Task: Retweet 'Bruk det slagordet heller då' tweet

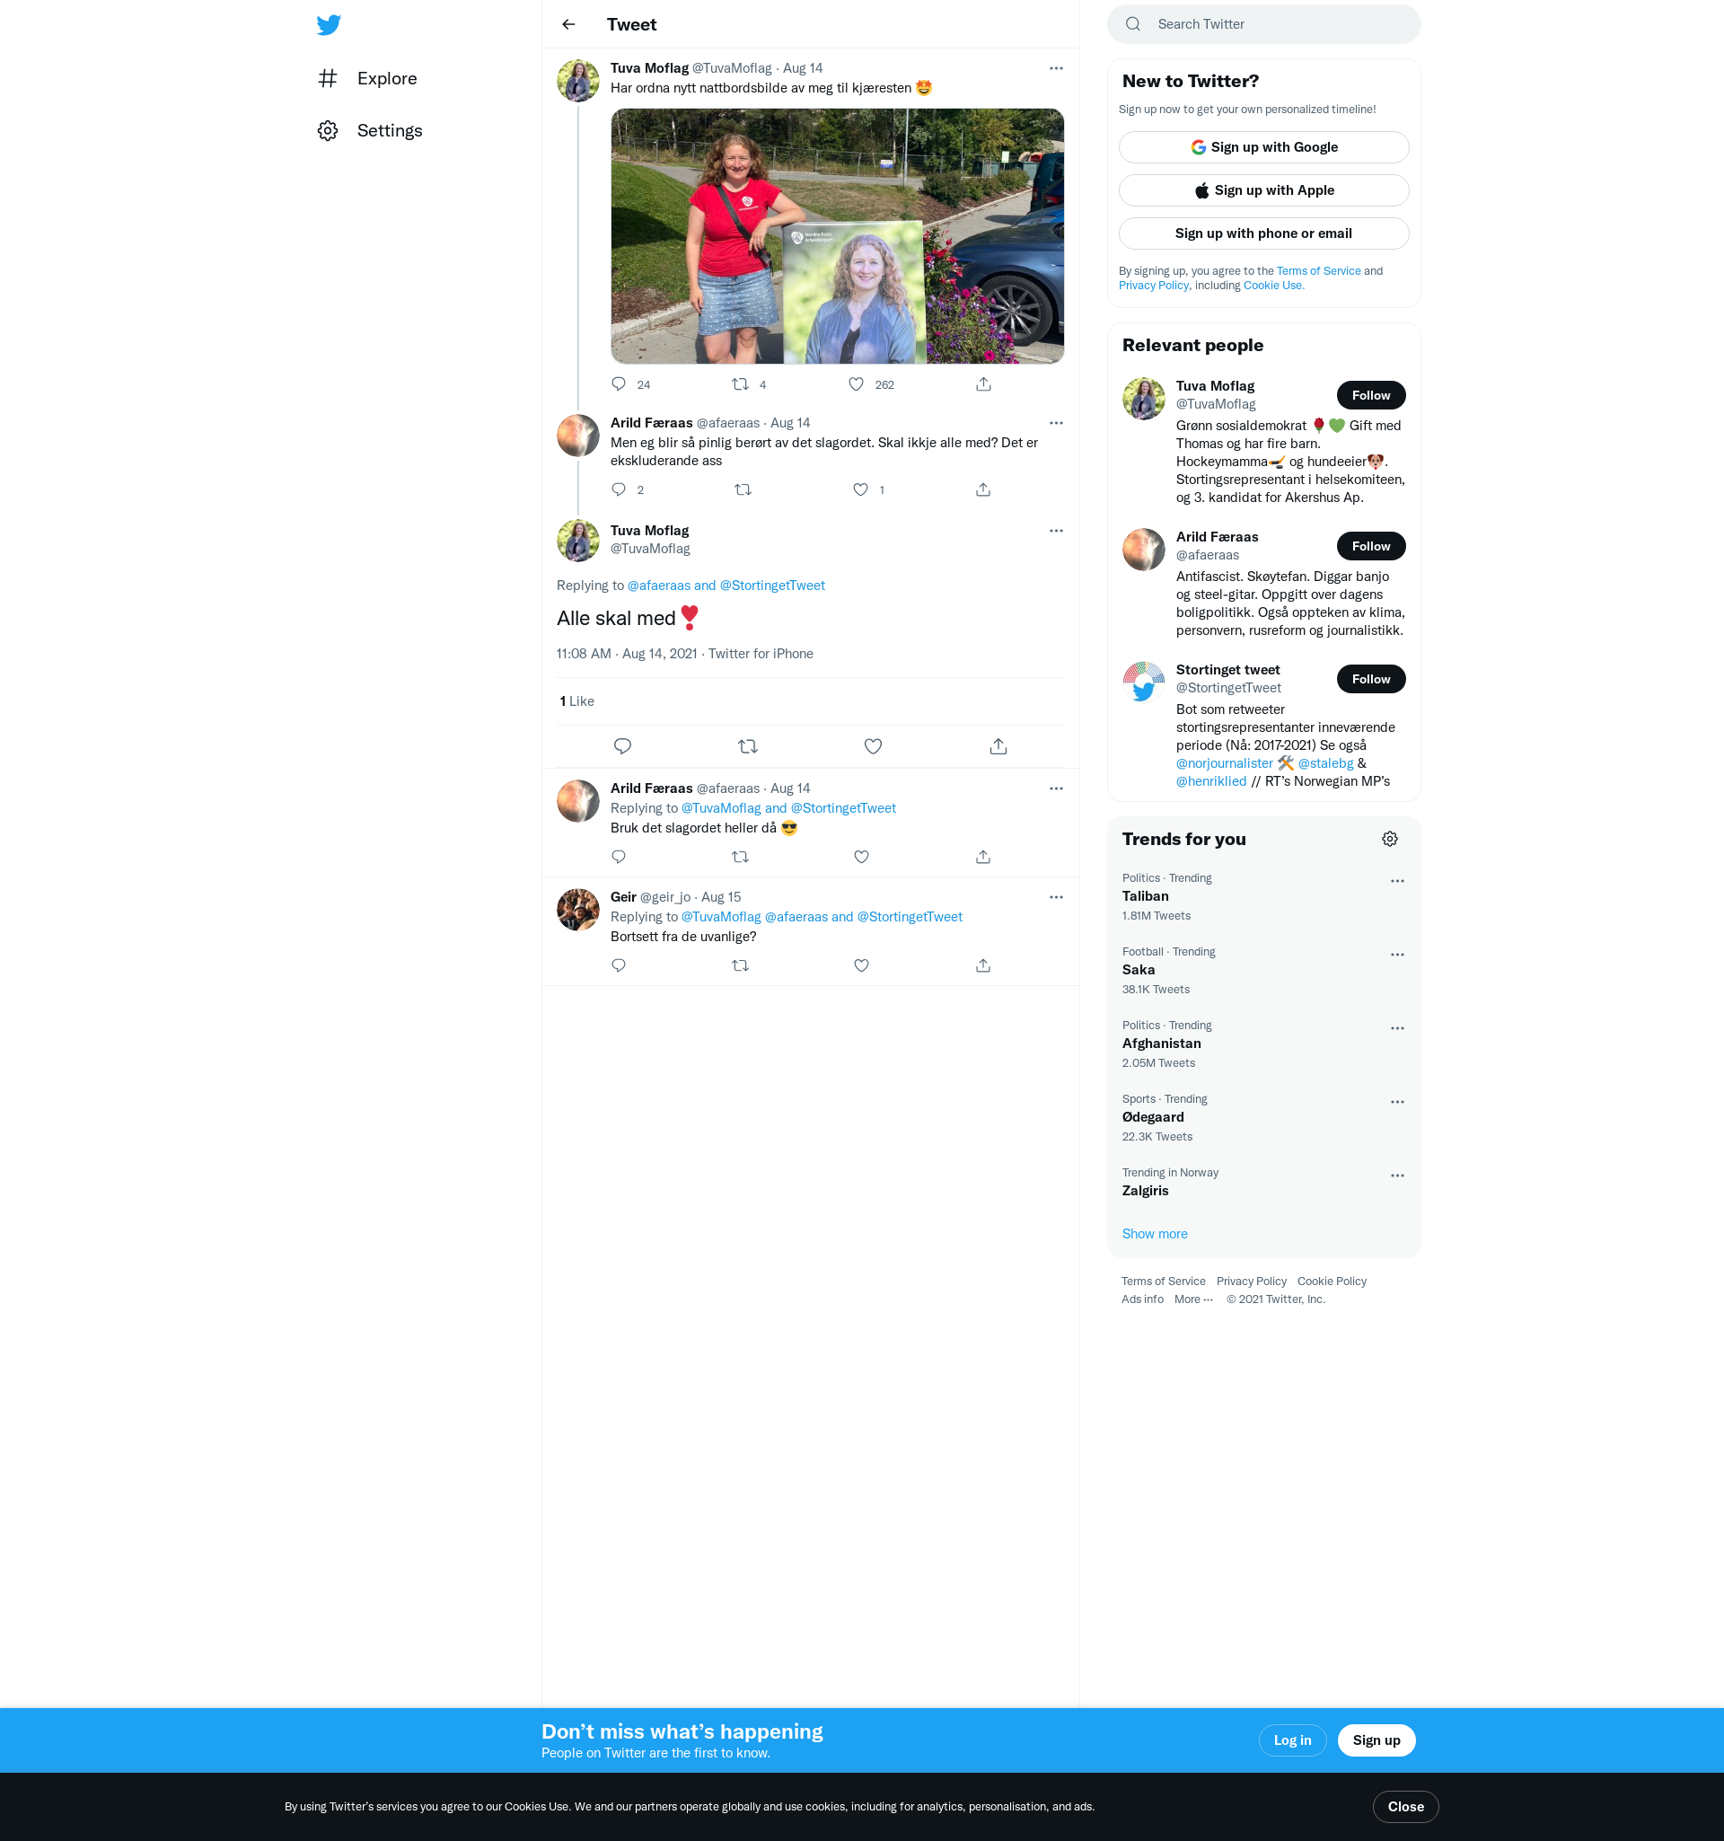Action: (740, 858)
